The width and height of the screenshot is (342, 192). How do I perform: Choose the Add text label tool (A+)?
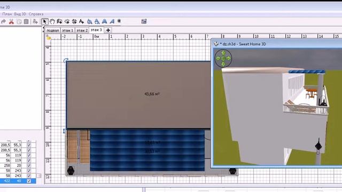(82, 21)
